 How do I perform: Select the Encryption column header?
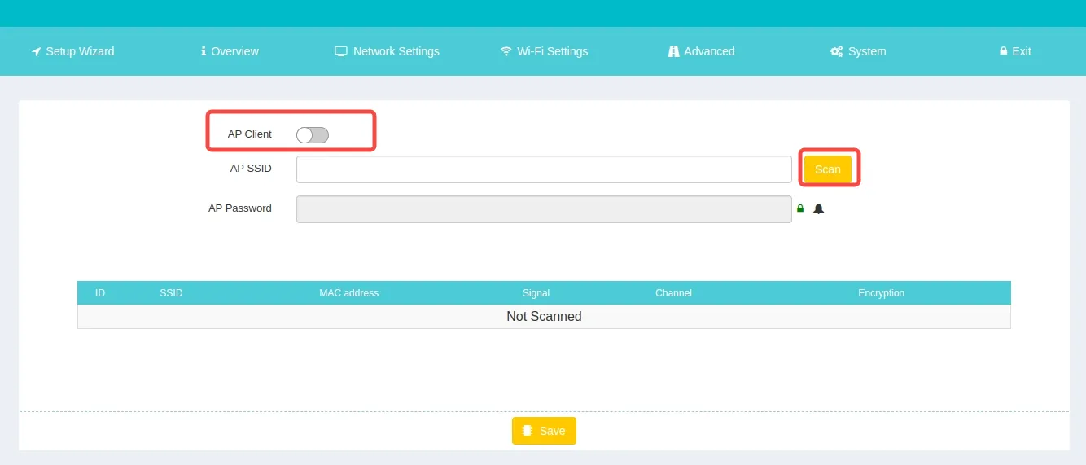point(881,293)
